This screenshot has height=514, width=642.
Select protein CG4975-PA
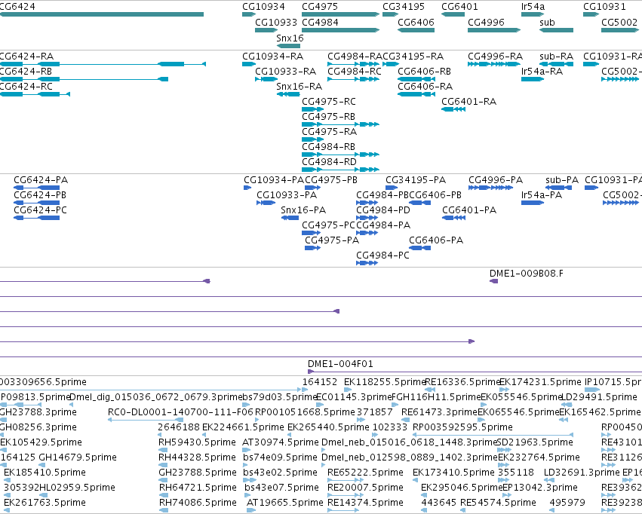point(313,248)
